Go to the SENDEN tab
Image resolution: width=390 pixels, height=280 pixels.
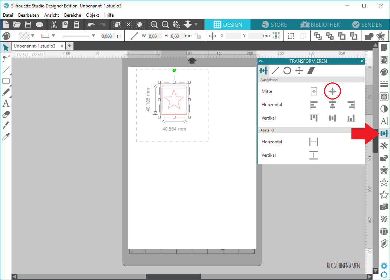pyautogui.click(x=367, y=25)
